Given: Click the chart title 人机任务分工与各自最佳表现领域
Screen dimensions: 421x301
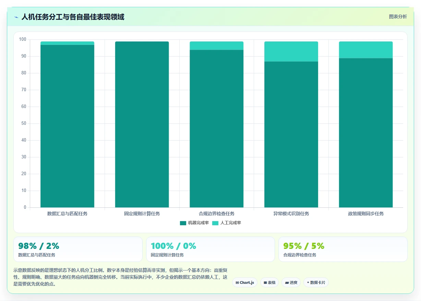Looking at the screenshot, I should pos(73,17).
